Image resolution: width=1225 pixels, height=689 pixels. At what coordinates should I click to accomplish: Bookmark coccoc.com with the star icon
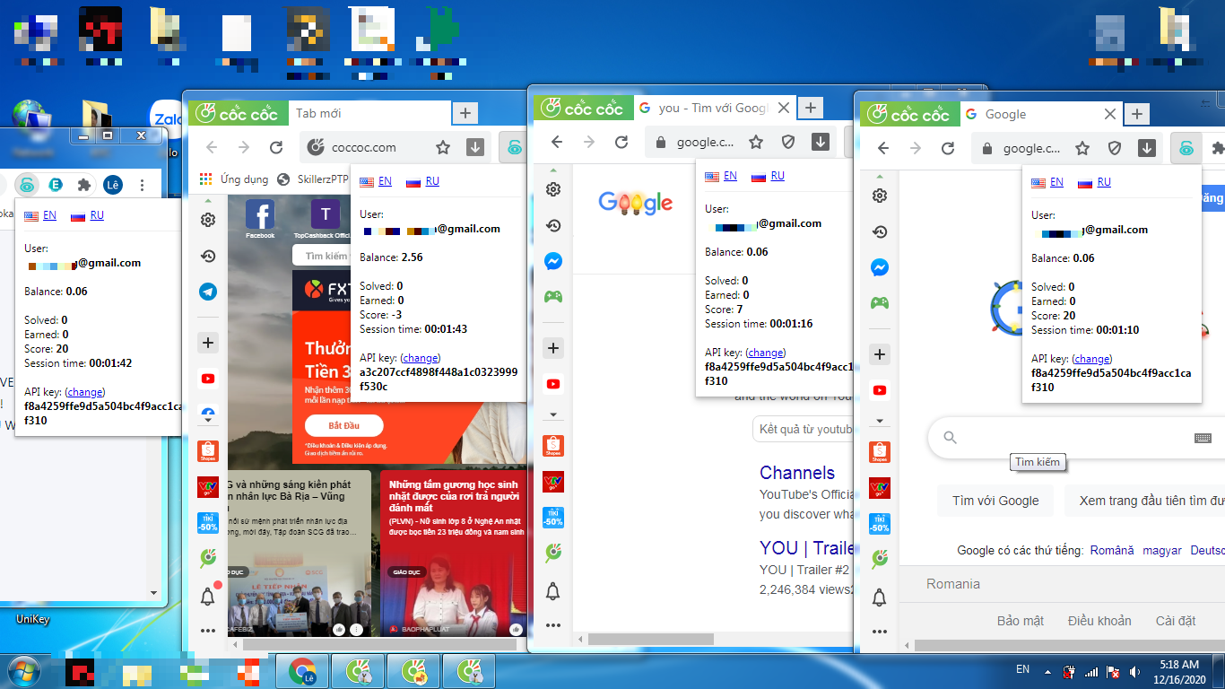(x=443, y=148)
